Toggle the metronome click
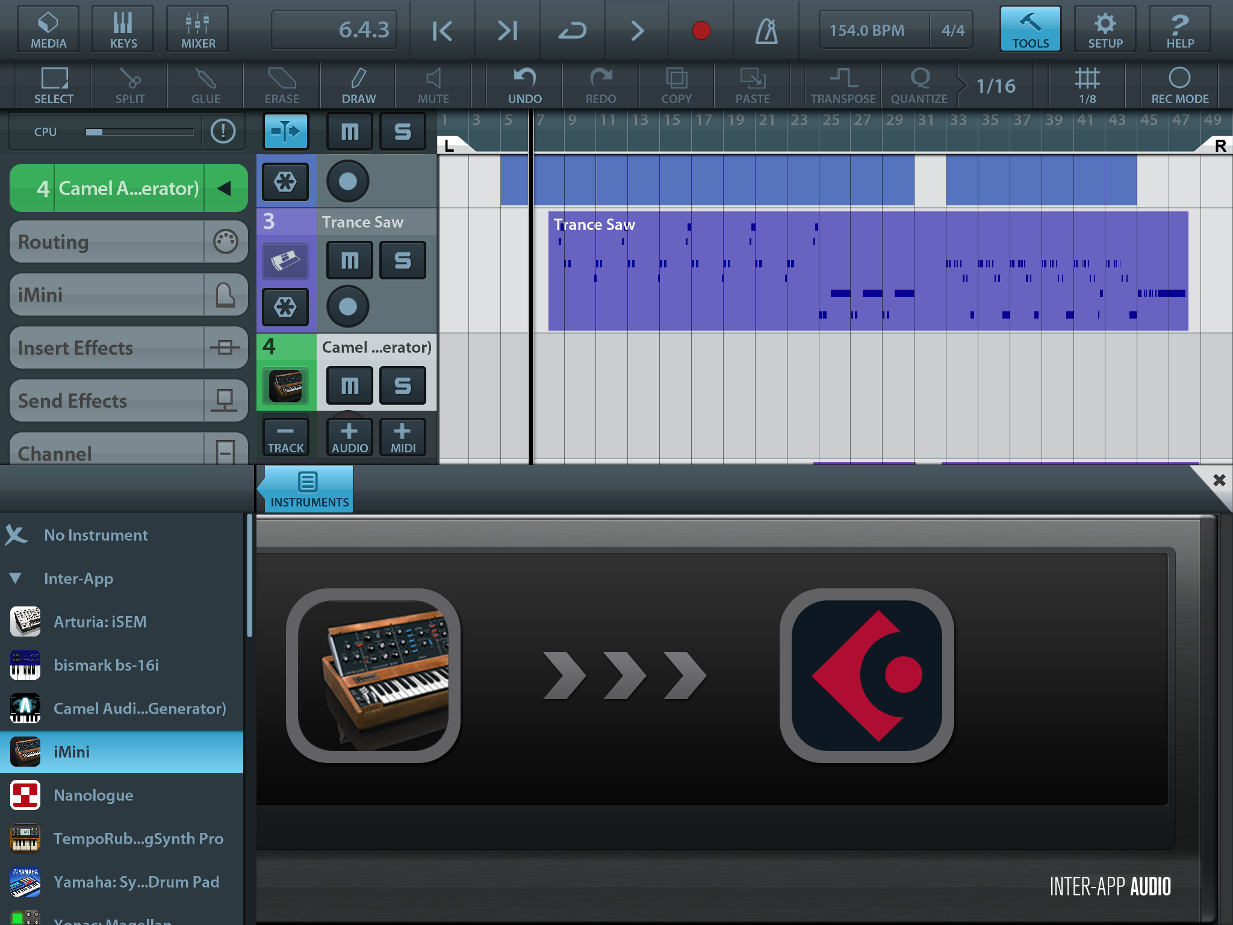 coord(766,30)
